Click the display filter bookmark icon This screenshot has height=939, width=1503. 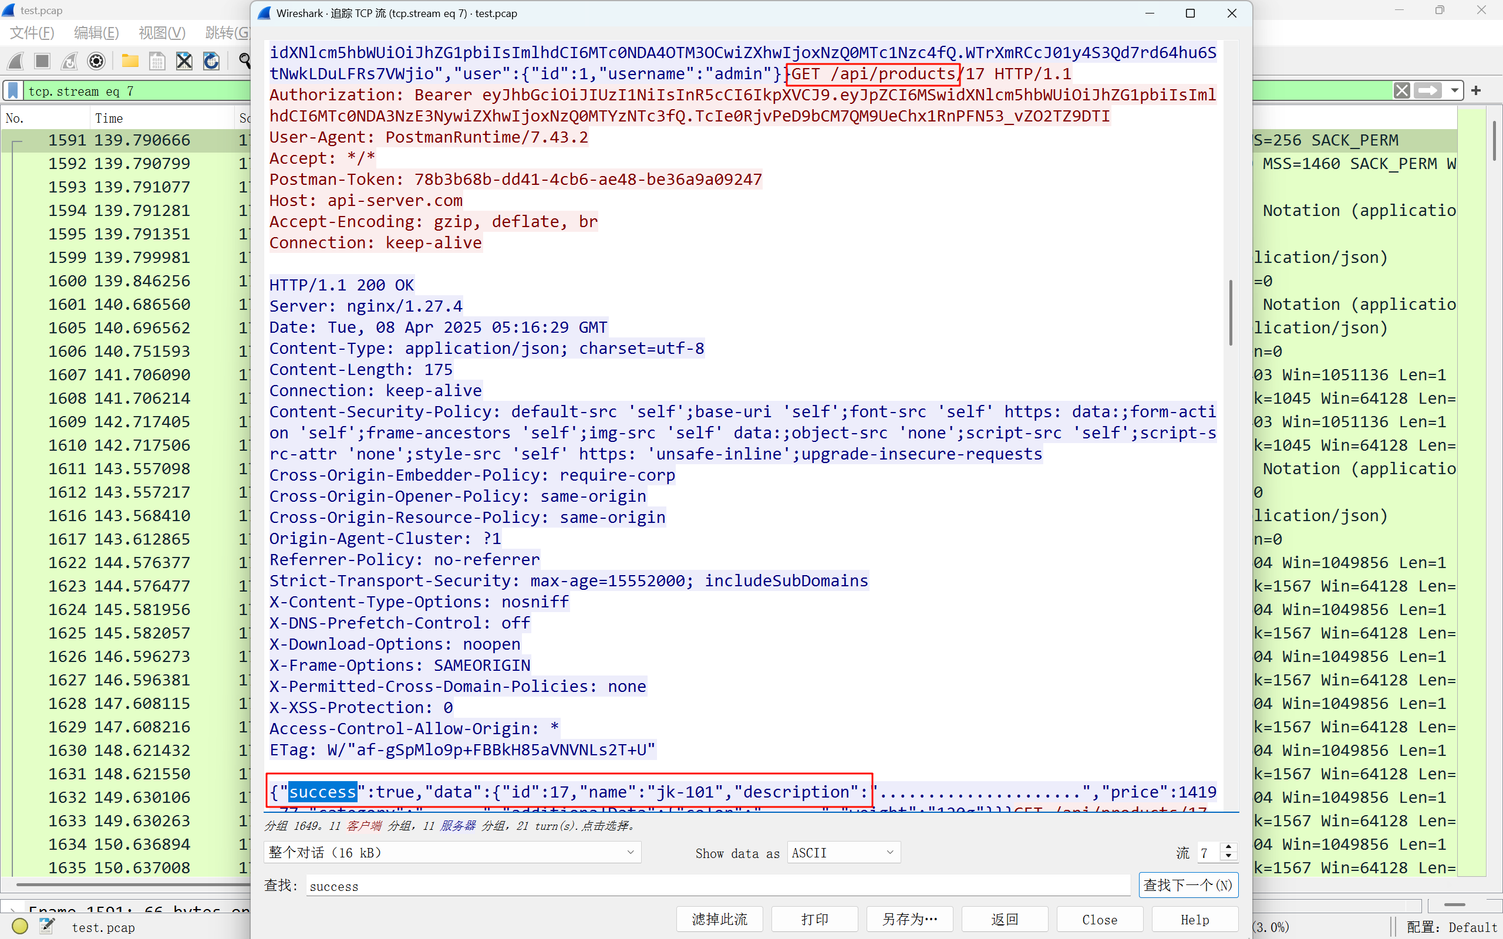point(13,90)
